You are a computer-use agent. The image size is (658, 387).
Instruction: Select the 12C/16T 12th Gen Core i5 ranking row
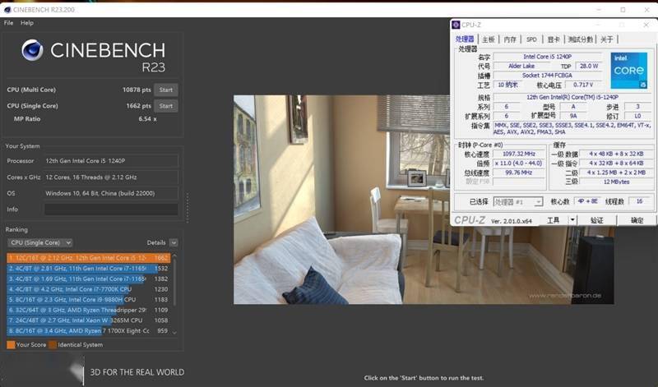(x=88, y=258)
